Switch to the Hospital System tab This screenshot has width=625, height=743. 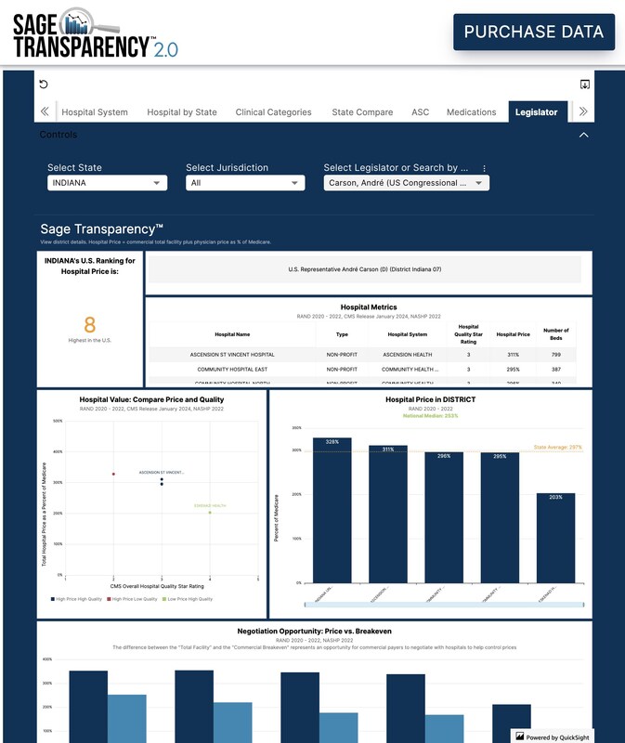coord(95,112)
